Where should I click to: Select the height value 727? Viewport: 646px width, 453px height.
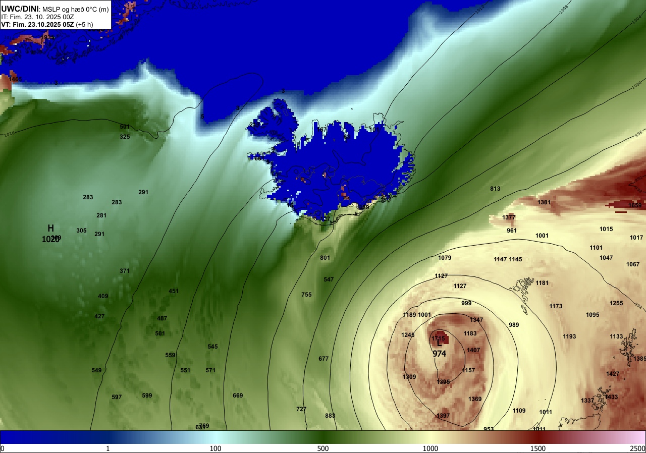point(301,409)
